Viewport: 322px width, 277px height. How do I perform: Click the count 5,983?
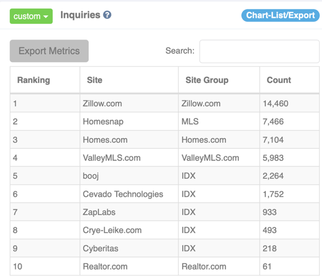[x=273, y=158]
